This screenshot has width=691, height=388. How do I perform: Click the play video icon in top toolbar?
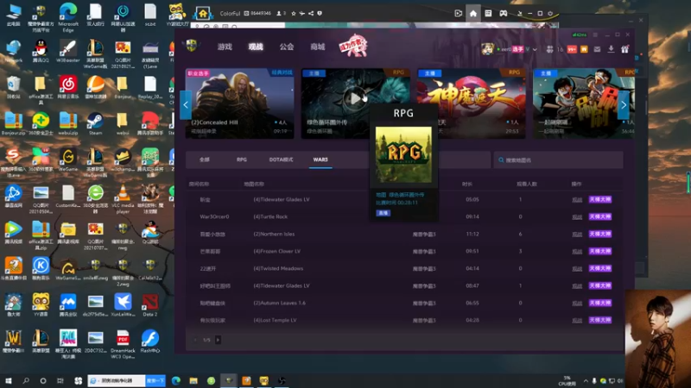[x=458, y=13]
